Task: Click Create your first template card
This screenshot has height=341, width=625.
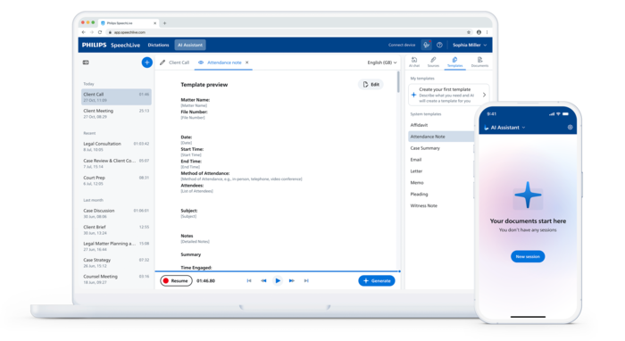Action: (449, 95)
